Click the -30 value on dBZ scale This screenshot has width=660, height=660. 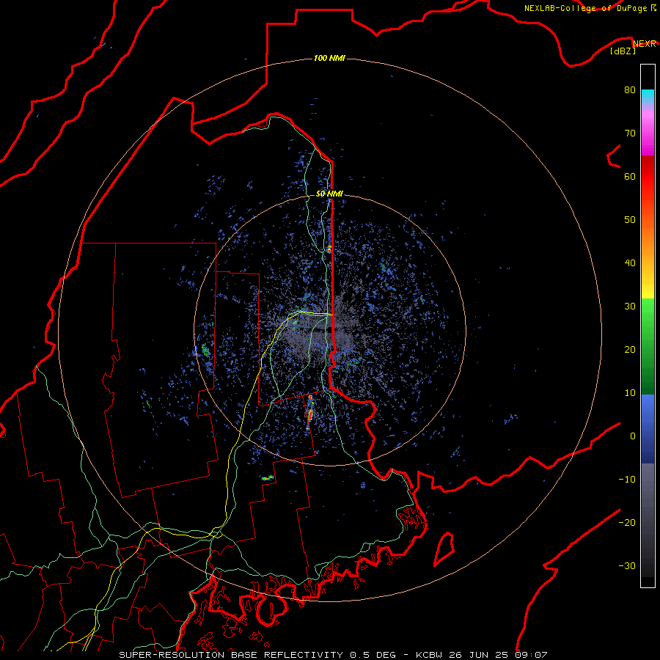[627, 565]
